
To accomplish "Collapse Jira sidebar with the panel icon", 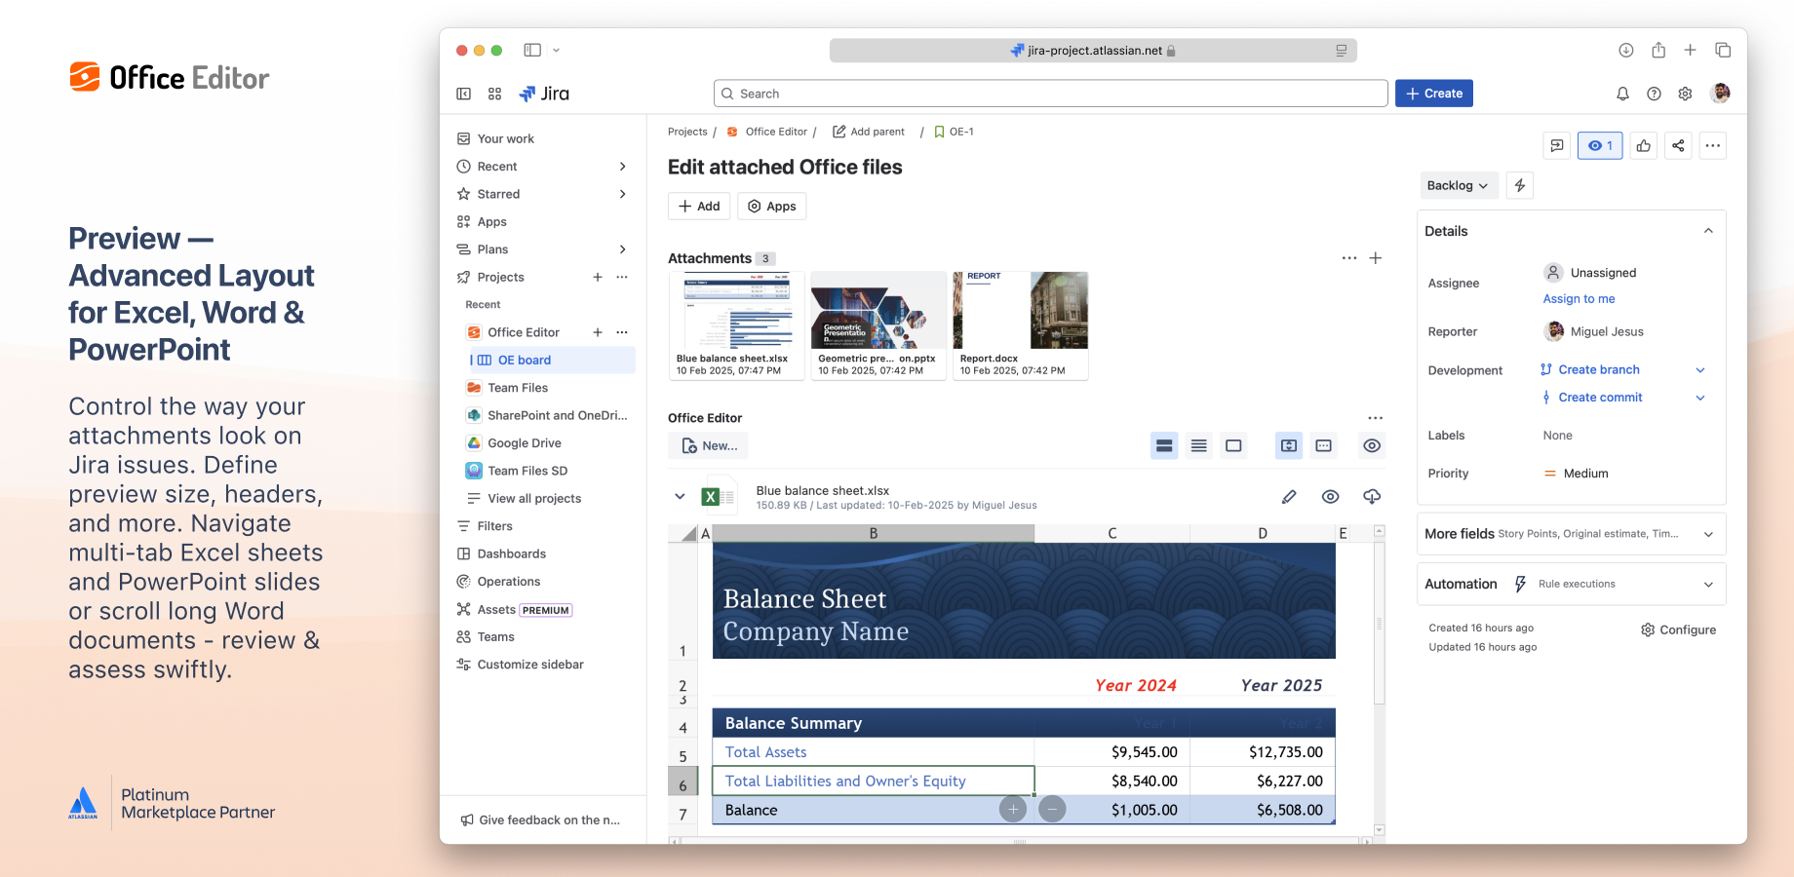I will 464,94.
